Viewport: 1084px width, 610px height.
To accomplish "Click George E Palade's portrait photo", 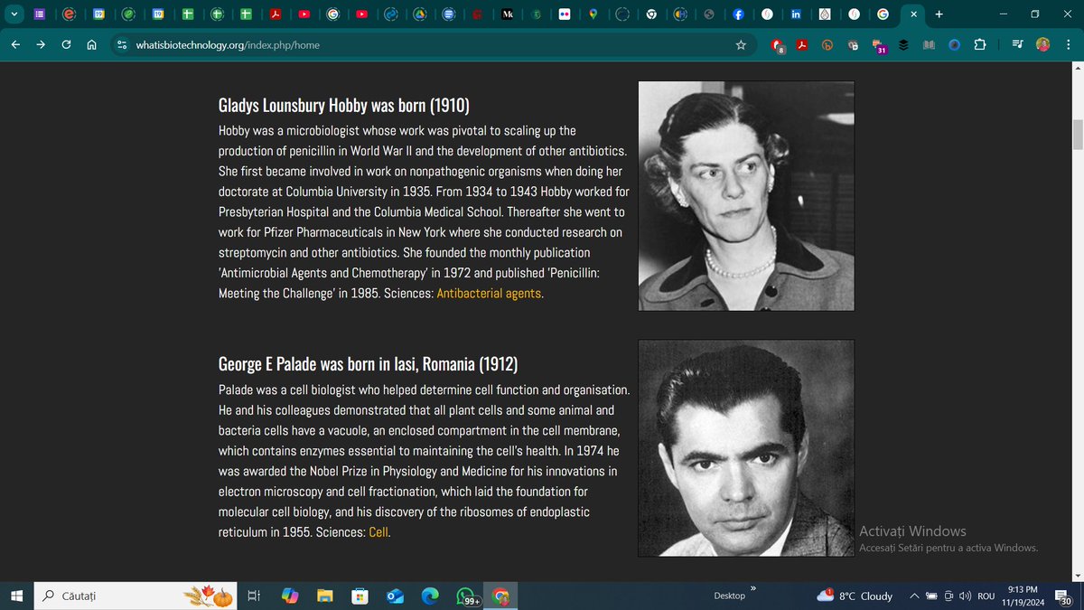I will click(x=746, y=448).
